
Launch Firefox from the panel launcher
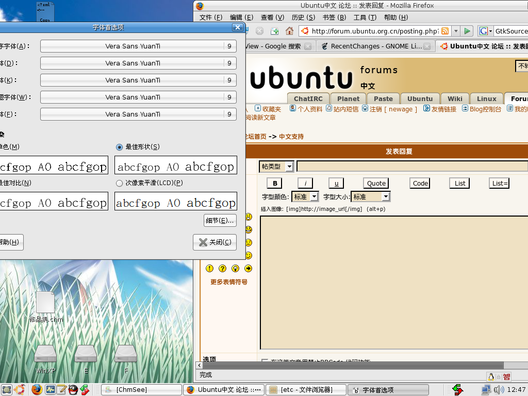click(x=37, y=390)
